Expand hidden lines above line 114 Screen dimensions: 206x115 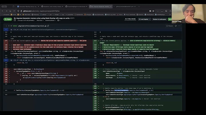pos(6,30)
